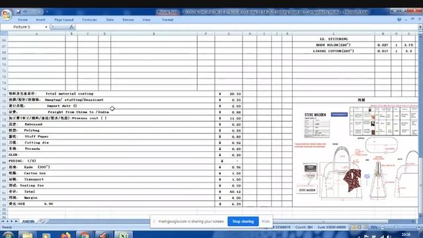Go to first sheet navigation arrow

point(3,221)
